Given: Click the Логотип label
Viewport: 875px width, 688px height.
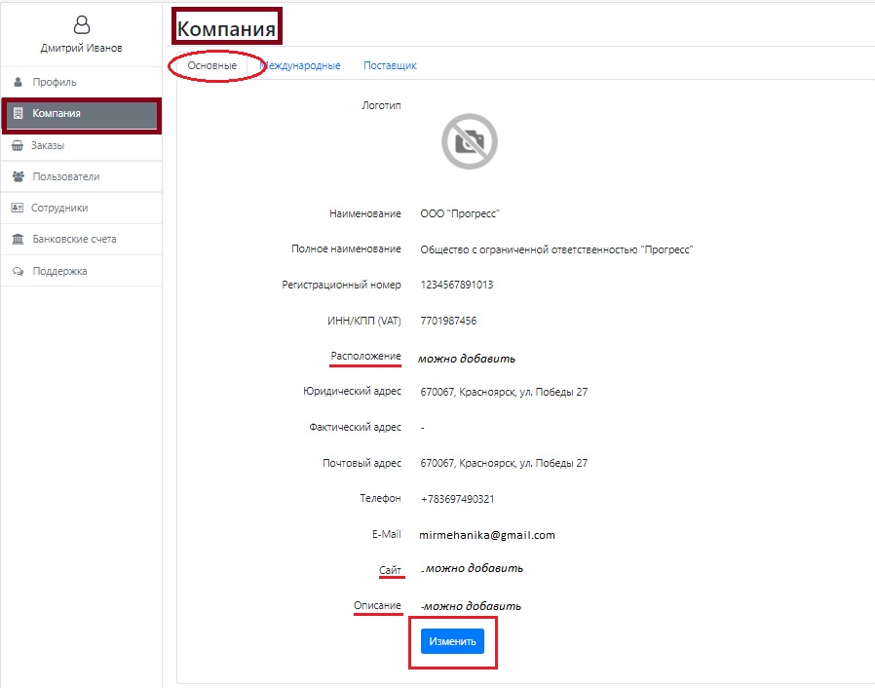Looking at the screenshot, I should 381,105.
